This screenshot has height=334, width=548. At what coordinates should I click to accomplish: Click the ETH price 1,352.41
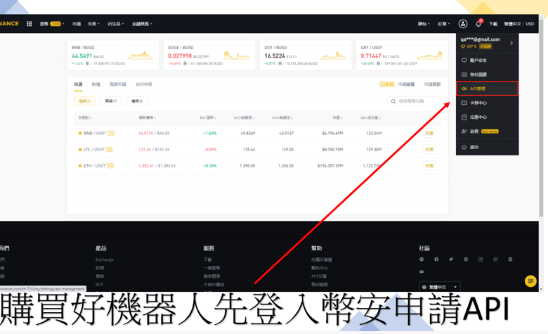(146, 166)
